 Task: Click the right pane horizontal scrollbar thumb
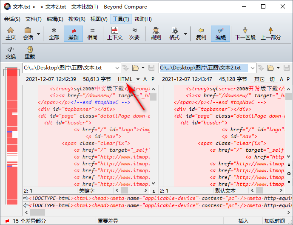(259, 190)
